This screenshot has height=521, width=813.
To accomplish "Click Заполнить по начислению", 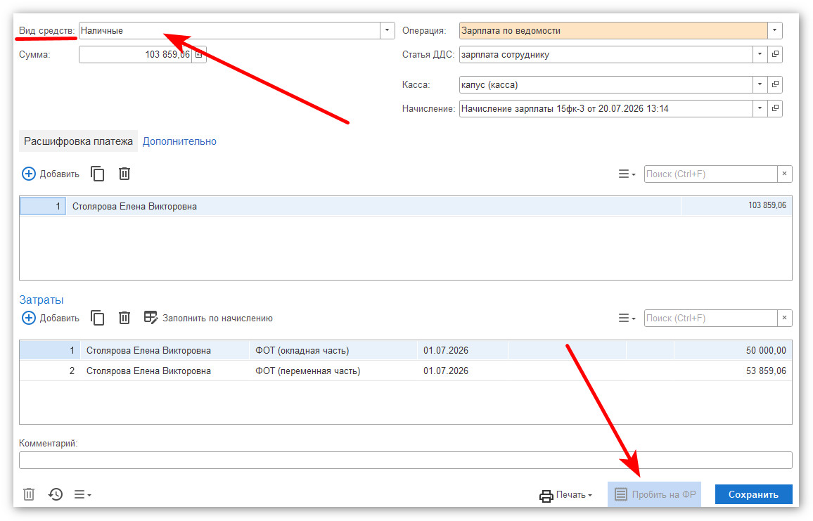I will pyautogui.click(x=208, y=318).
